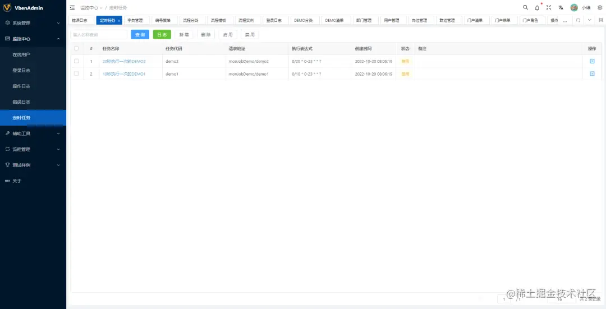Switch to the DEMO分类 tab
The image size is (606, 309).
[304, 21]
